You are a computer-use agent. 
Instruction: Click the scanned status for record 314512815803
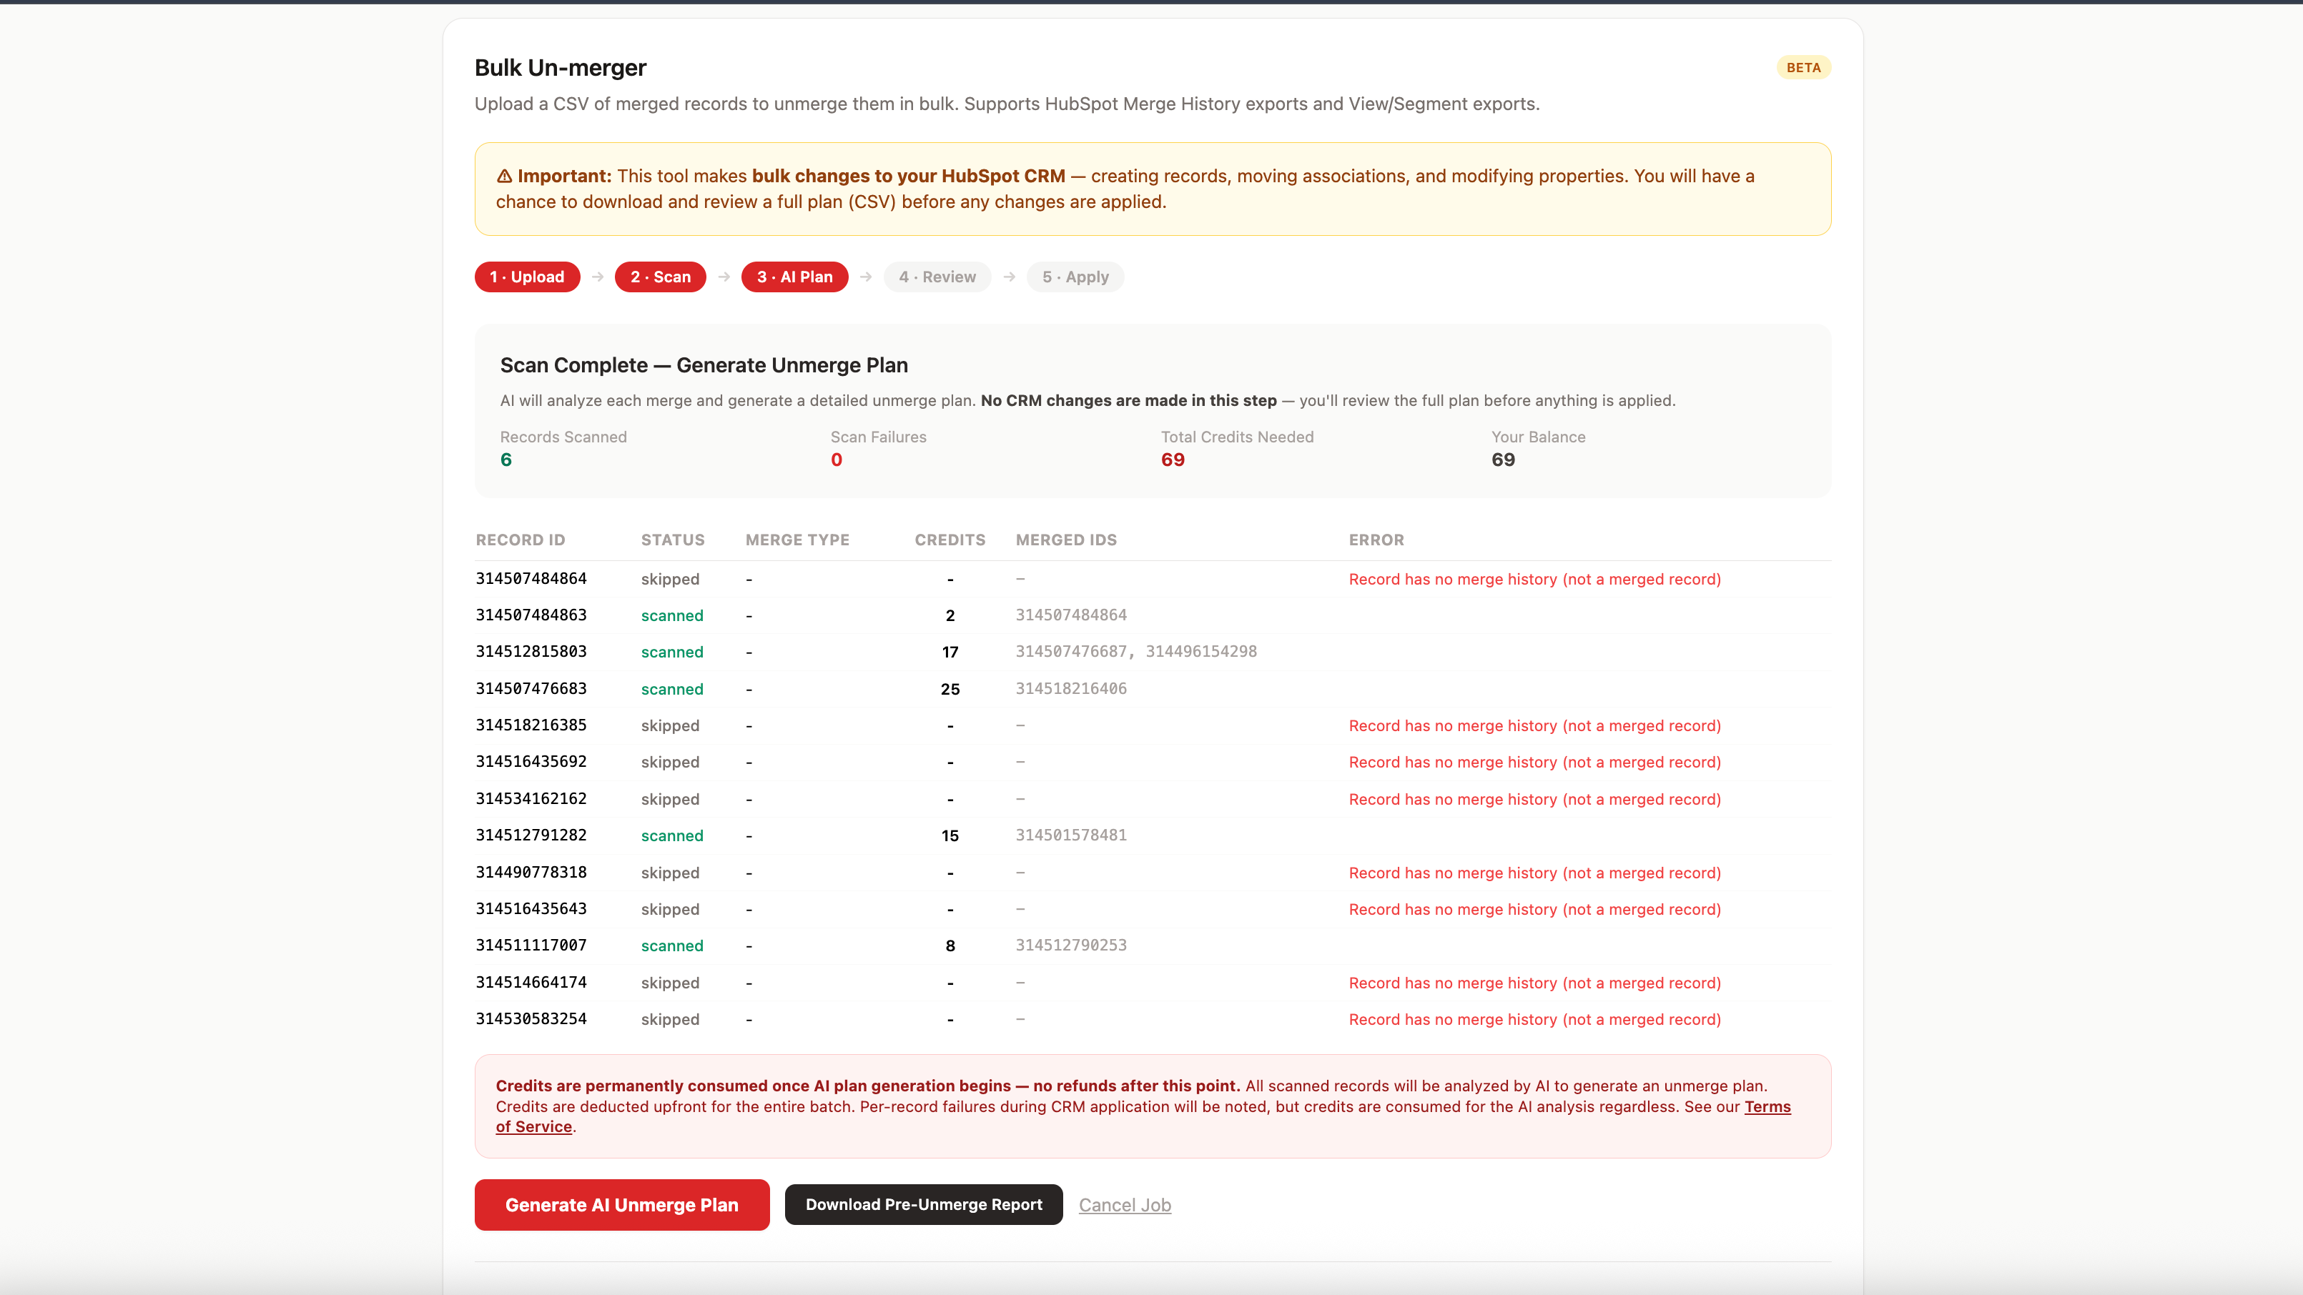(x=671, y=652)
